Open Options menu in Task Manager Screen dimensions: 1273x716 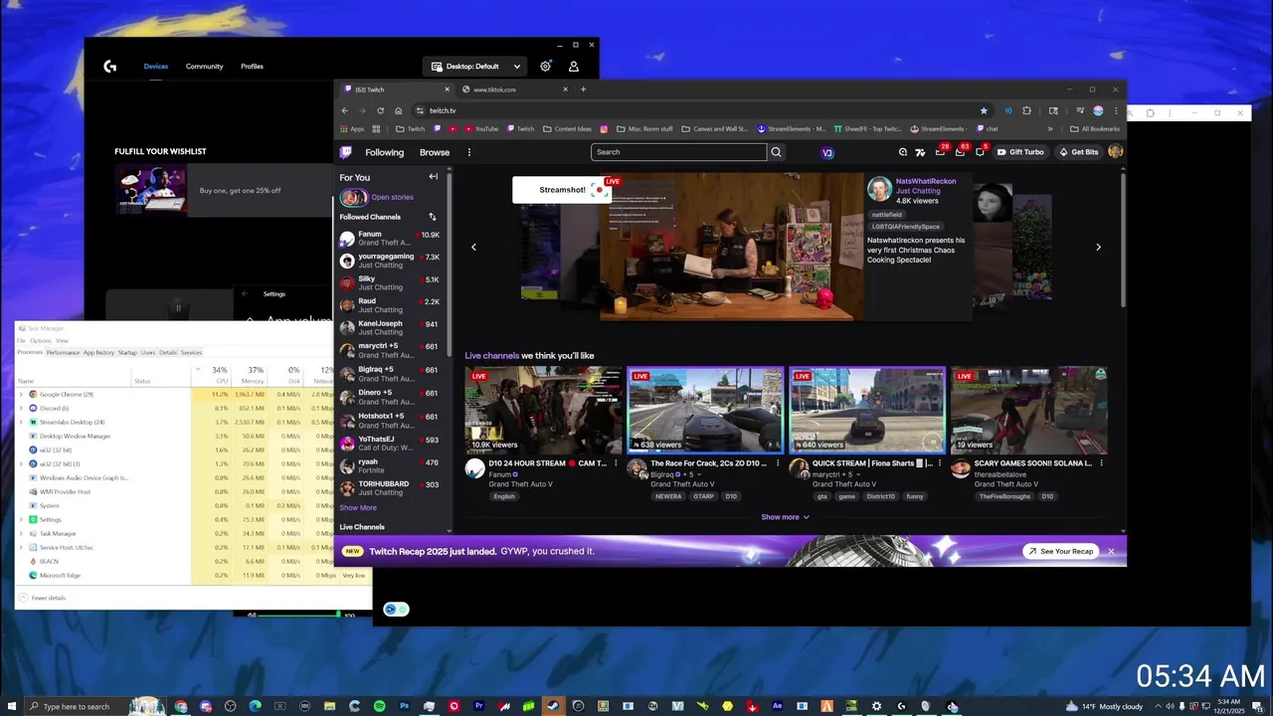(40, 340)
